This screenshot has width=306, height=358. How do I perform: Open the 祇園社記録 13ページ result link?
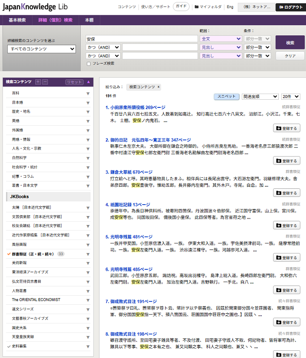(x=130, y=205)
